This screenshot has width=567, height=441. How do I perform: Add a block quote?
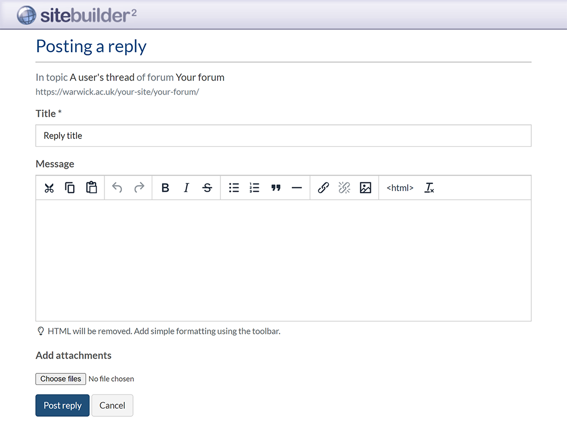click(x=276, y=188)
